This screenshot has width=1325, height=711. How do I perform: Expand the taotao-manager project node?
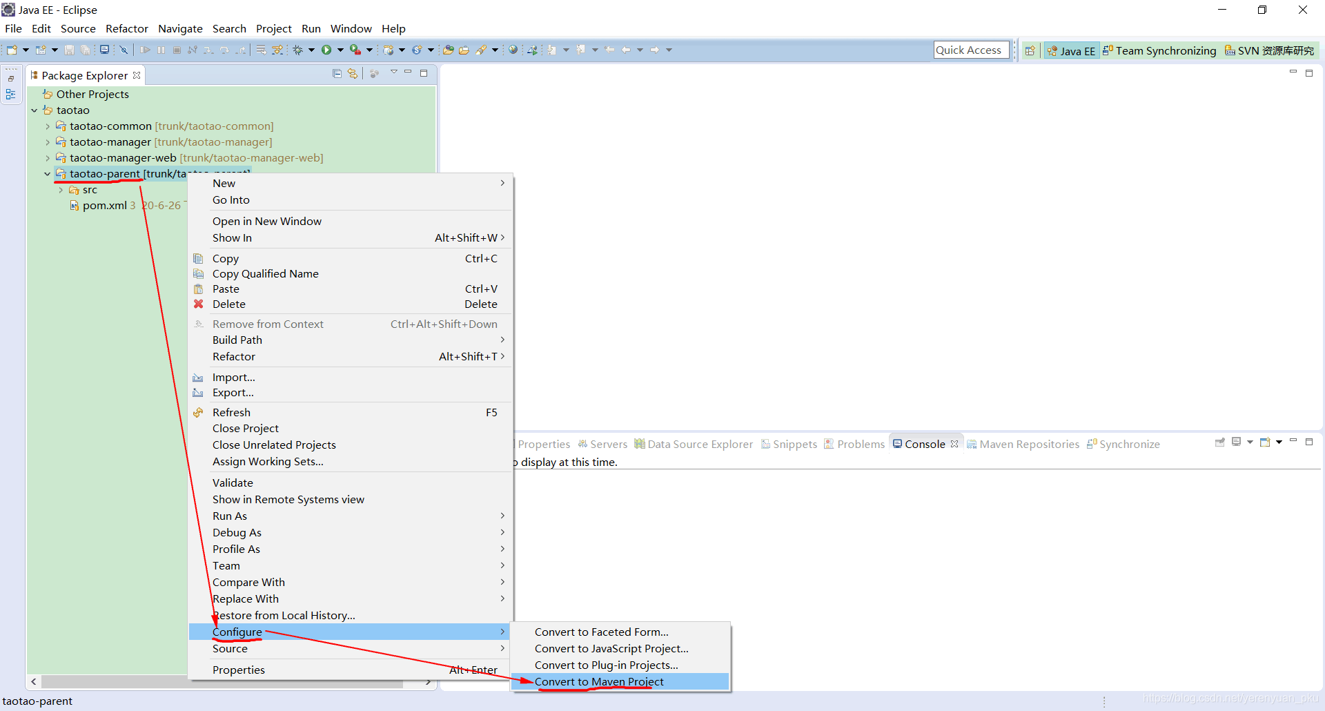click(47, 142)
